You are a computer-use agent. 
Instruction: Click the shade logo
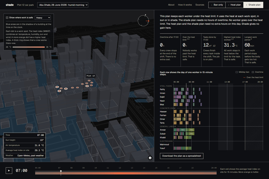[10, 5]
